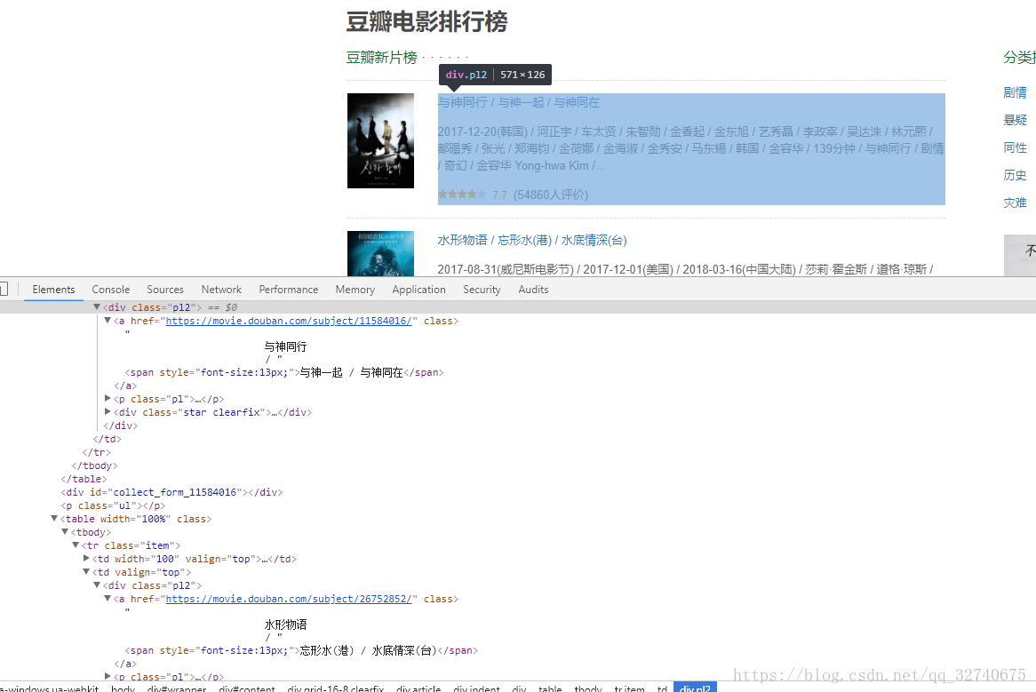Click the highlighted div.pl2 breadcrumb

(x=695, y=688)
